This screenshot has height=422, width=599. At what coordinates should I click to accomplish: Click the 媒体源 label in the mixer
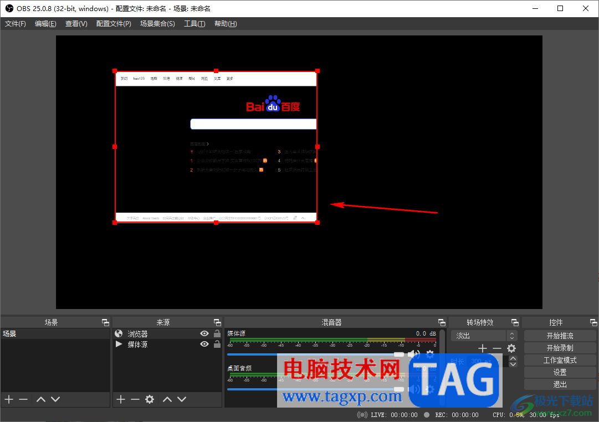[x=237, y=333]
